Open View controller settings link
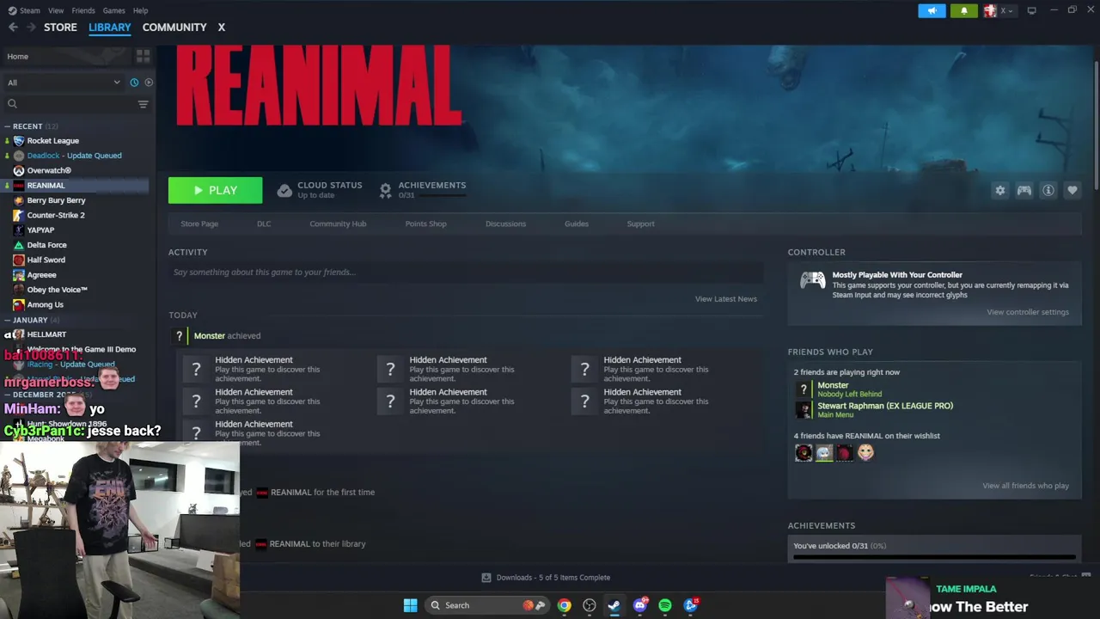 [1028, 312]
